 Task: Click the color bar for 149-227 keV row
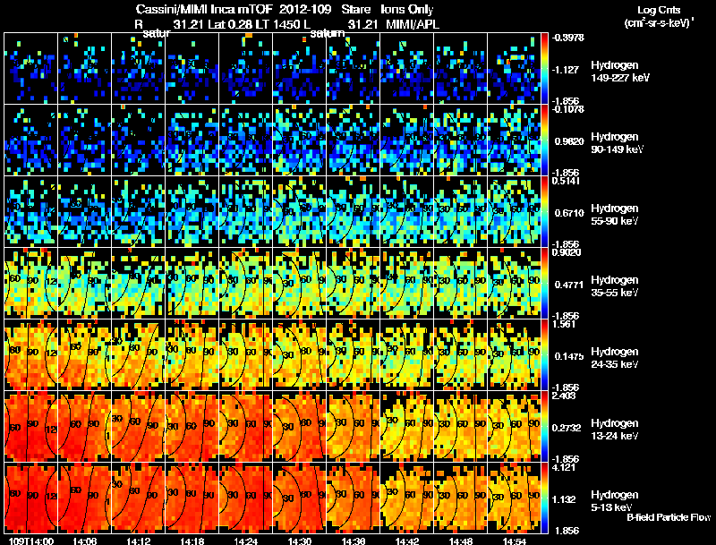tap(544, 68)
